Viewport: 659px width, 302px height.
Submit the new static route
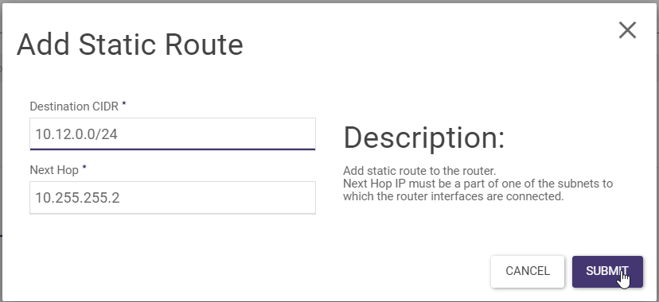607,271
